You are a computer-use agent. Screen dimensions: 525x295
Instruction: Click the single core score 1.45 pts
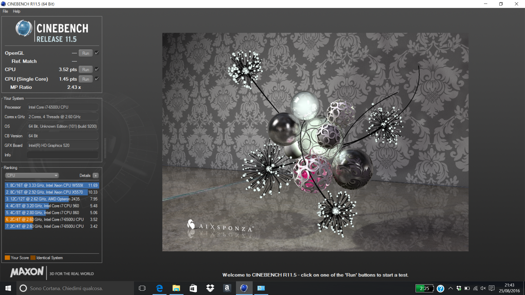68,79
